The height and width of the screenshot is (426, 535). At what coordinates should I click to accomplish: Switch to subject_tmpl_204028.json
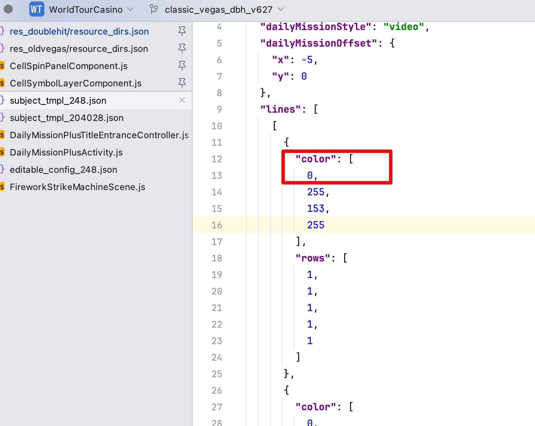[67, 118]
